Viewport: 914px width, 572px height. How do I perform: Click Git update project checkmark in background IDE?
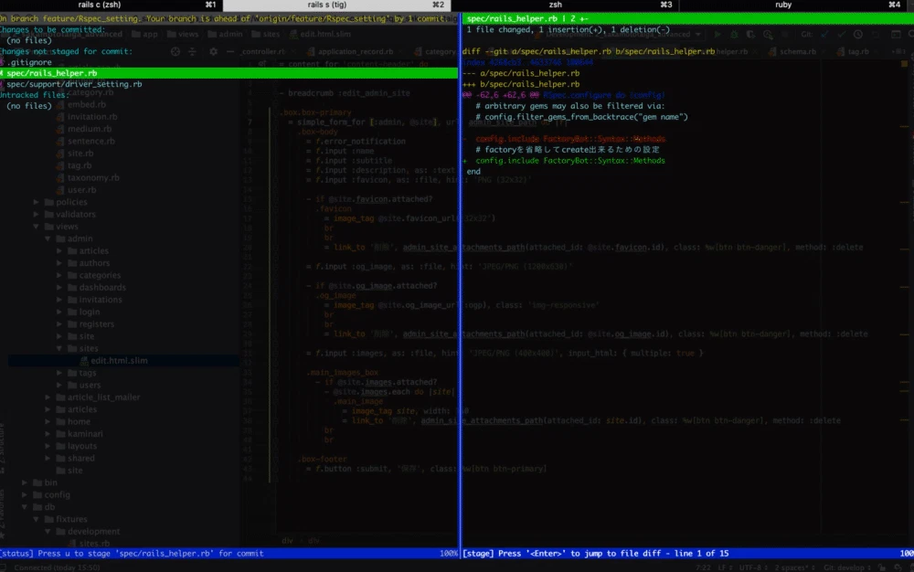tap(824, 35)
